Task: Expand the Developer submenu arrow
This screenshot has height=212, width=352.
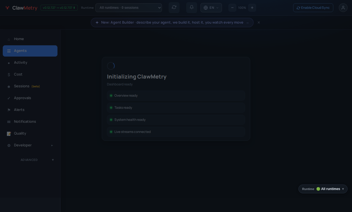Action: (x=52, y=145)
